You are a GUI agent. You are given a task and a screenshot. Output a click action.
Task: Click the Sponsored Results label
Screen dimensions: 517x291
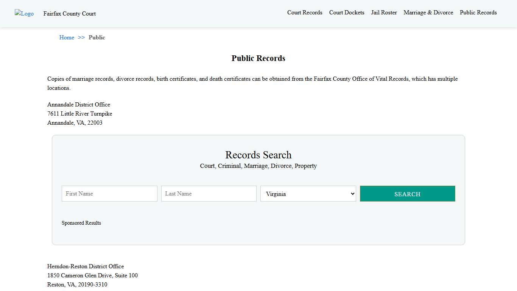coord(81,223)
